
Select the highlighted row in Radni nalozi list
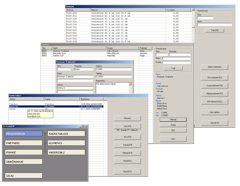click(x=56, y=107)
